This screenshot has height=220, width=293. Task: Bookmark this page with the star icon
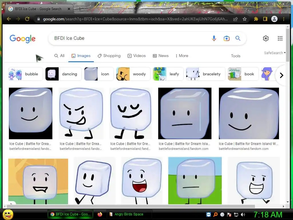tap(245, 19)
